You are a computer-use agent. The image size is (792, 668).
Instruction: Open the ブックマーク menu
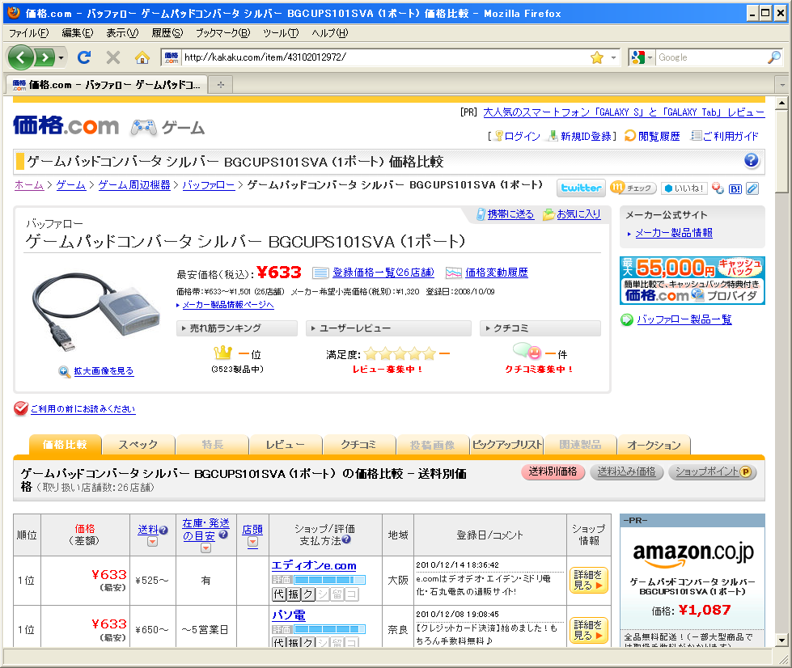pos(222,33)
